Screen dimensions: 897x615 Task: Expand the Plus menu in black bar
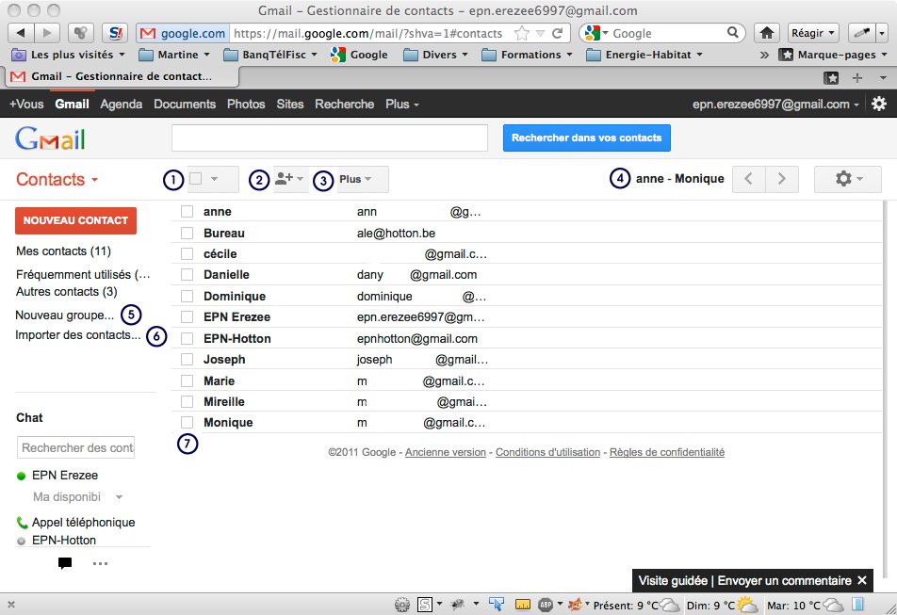(x=402, y=104)
